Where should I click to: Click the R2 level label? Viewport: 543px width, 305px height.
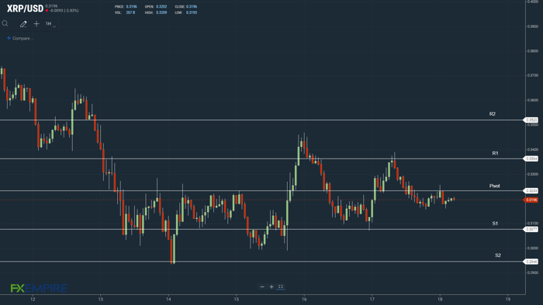click(493, 114)
